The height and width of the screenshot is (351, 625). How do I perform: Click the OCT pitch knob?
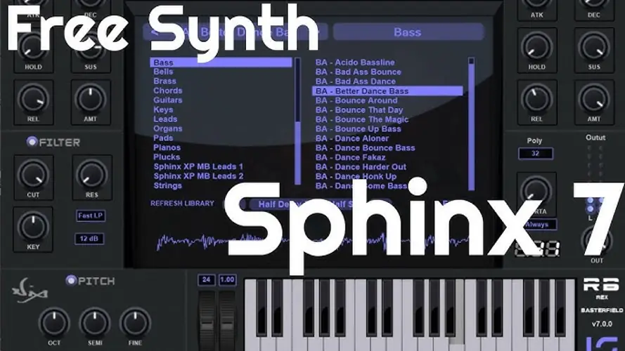coord(54,322)
